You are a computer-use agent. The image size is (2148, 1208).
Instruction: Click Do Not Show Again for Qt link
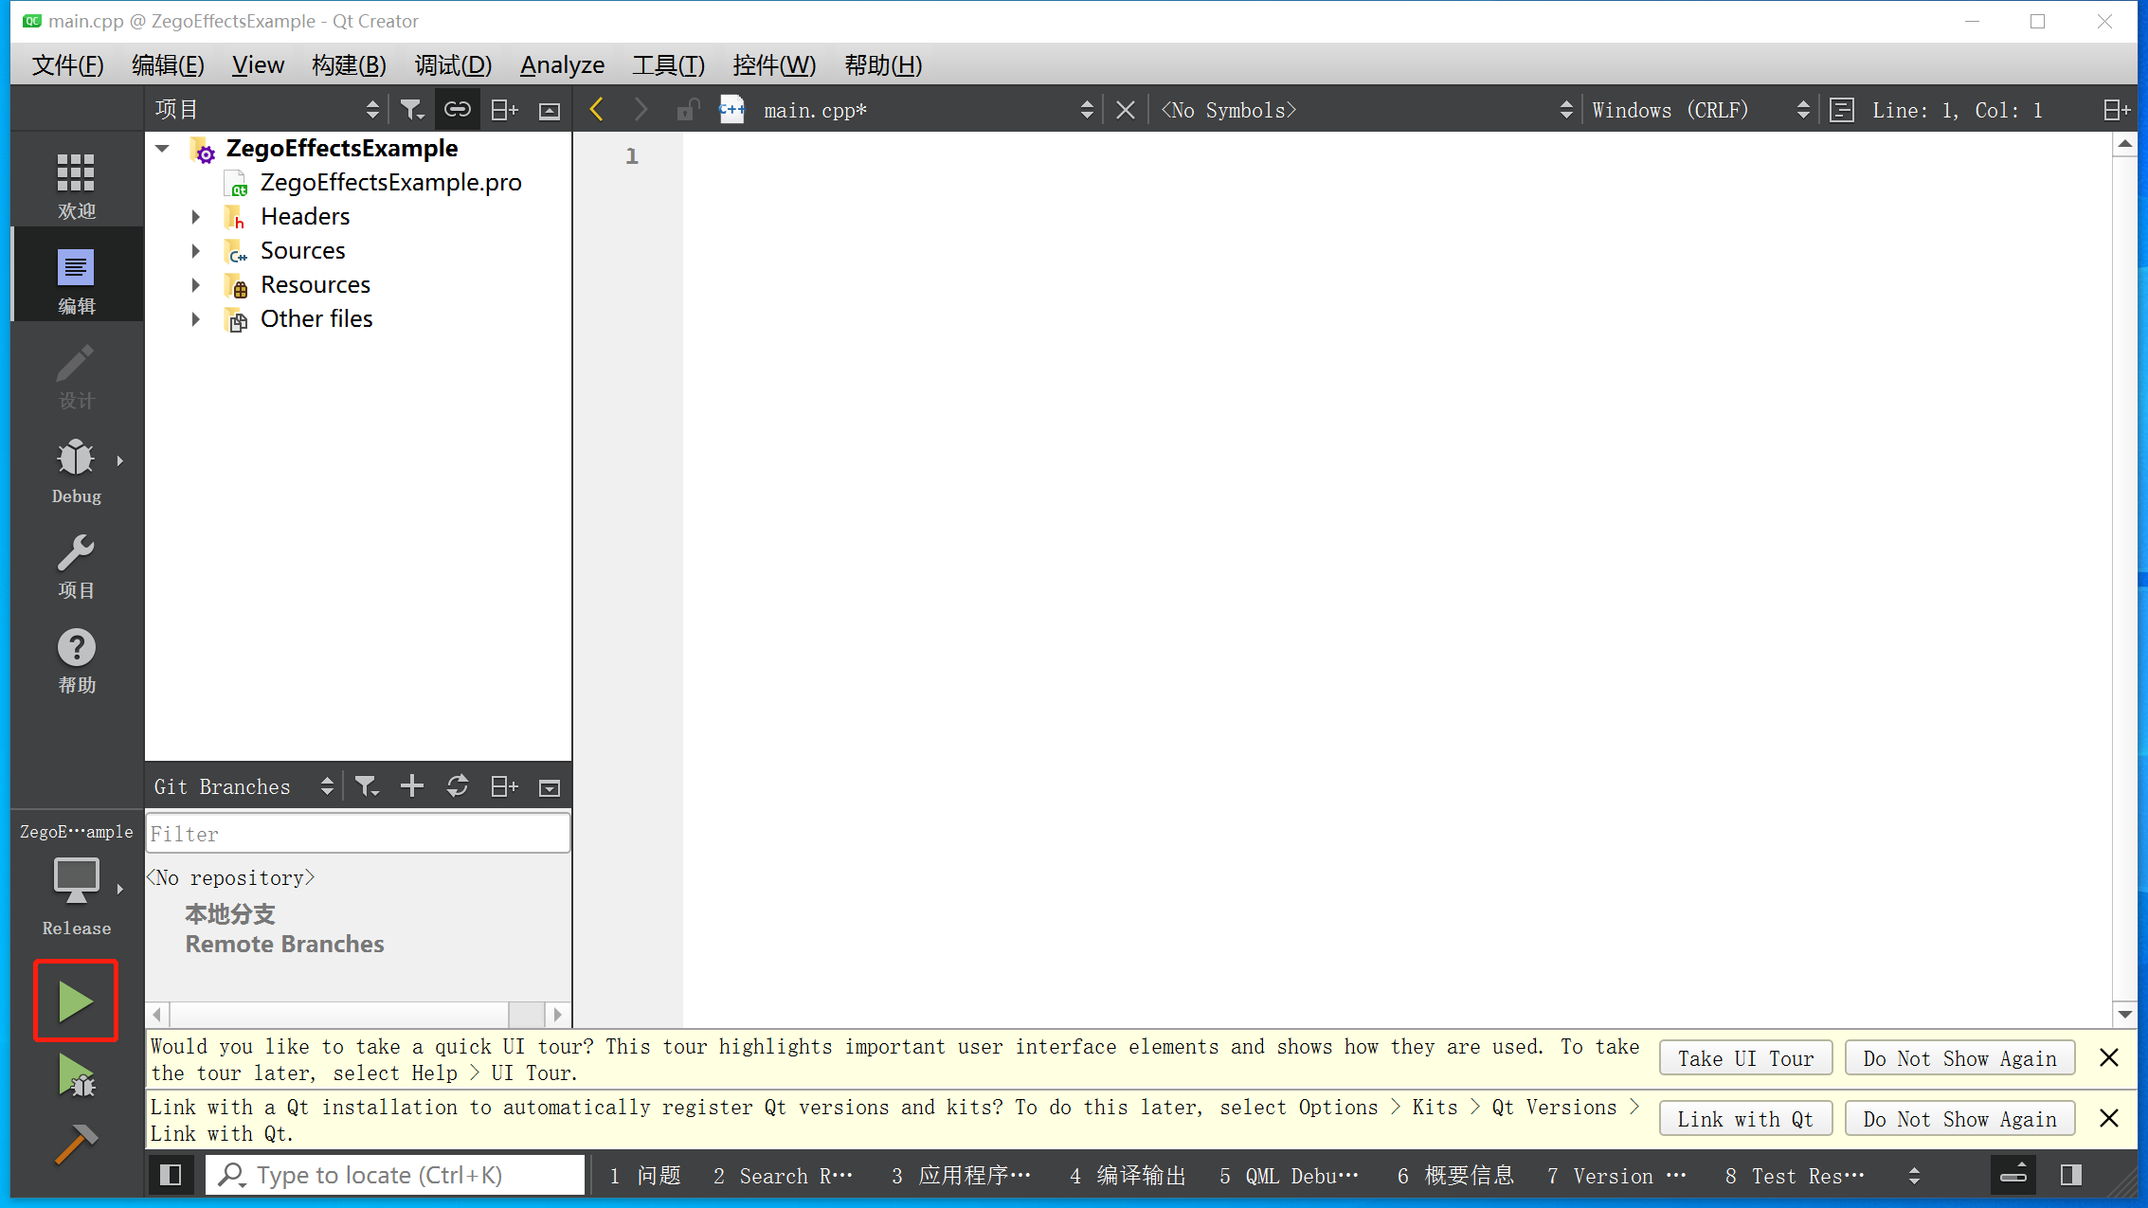pyautogui.click(x=1959, y=1119)
